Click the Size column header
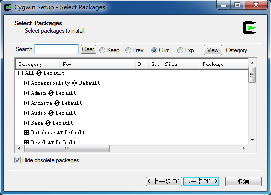 [x=181, y=64]
